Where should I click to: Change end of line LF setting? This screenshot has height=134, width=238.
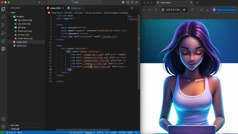[x=107, y=133]
